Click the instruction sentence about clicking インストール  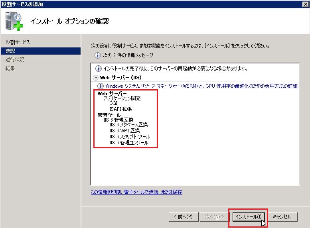coord(180,46)
